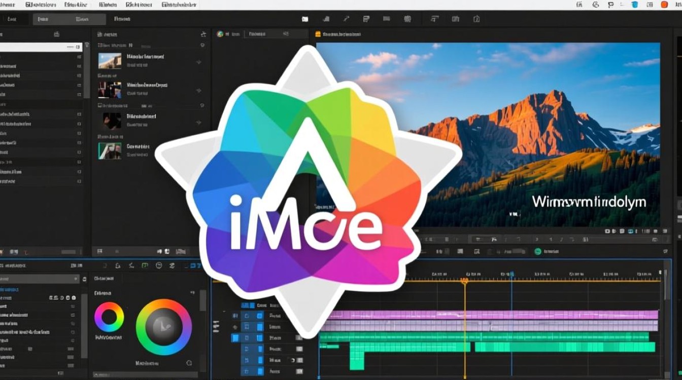The width and height of the screenshot is (682, 380).
Task: Switch to the second tab in the highlighted tab group
Action: click(x=81, y=19)
